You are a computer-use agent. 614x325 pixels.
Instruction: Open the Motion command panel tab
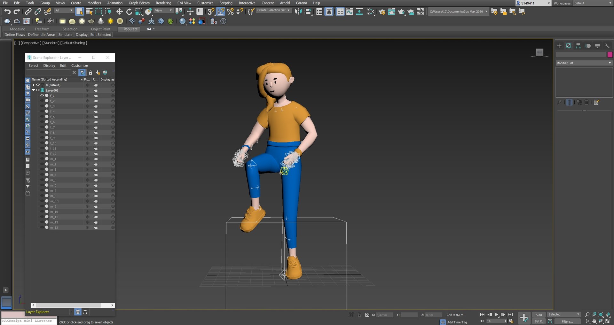tap(588, 46)
